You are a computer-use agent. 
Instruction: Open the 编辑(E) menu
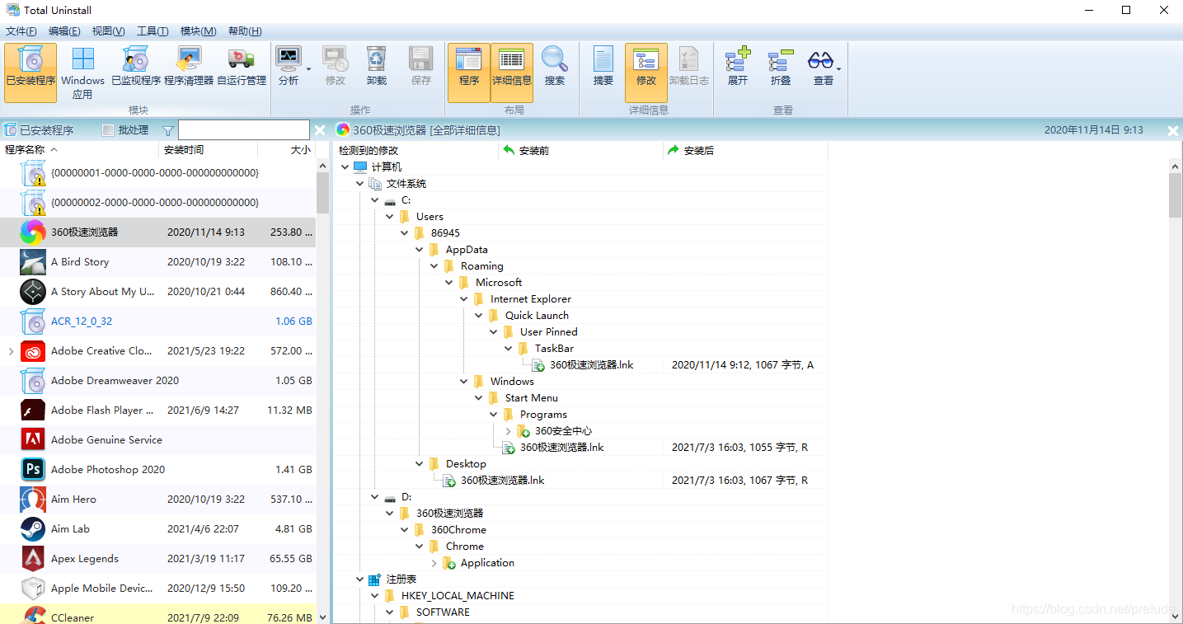(64, 31)
